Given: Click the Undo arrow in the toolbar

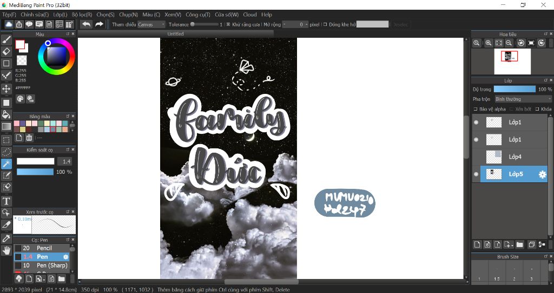Looking at the screenshot, I should [x=86, y=24].
